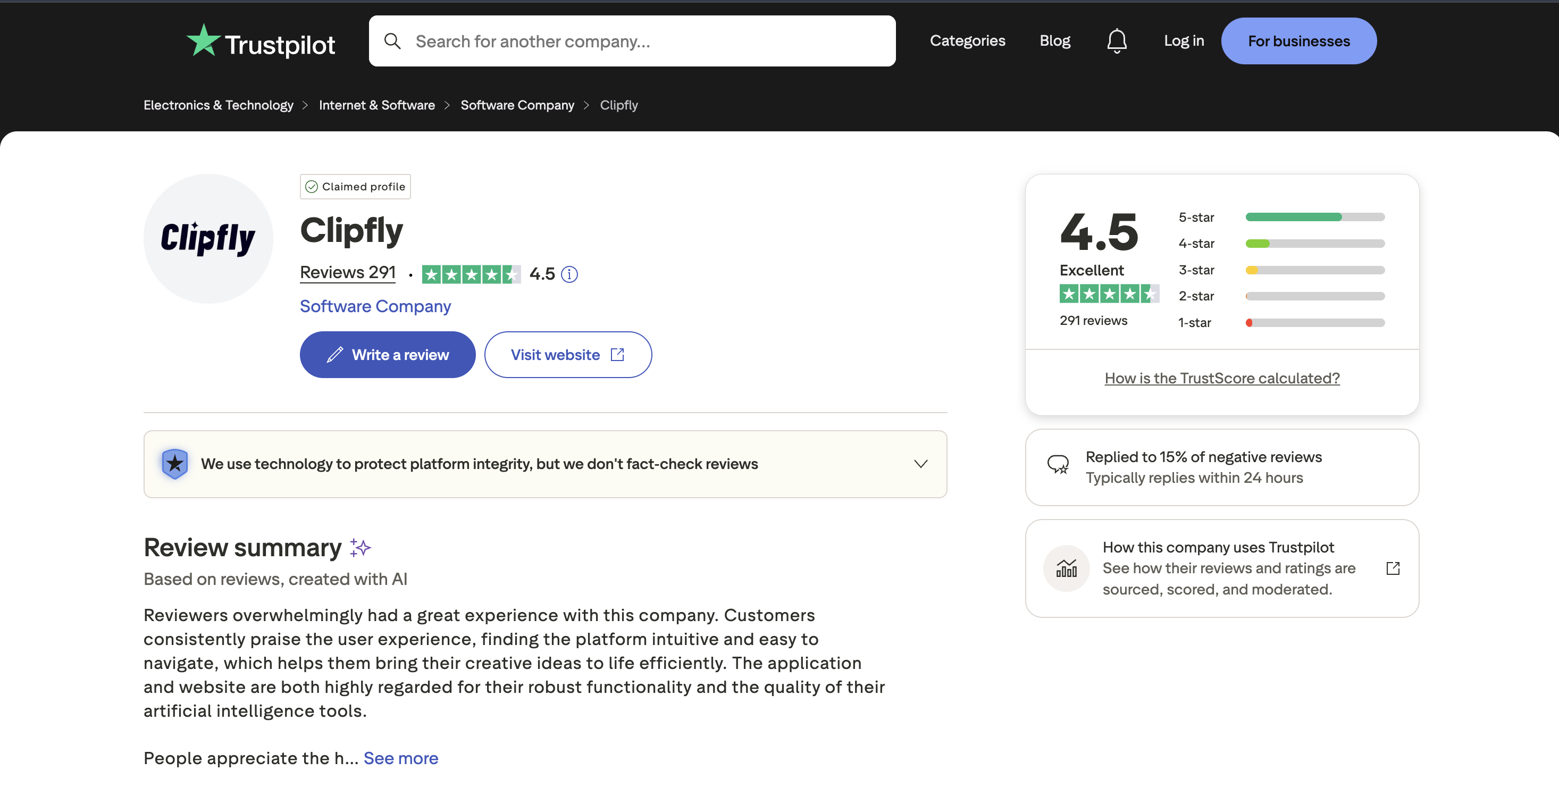Click the Trustpilot star logo
The width and height of the screenshot is (1559, 787).
coord(203,40)
